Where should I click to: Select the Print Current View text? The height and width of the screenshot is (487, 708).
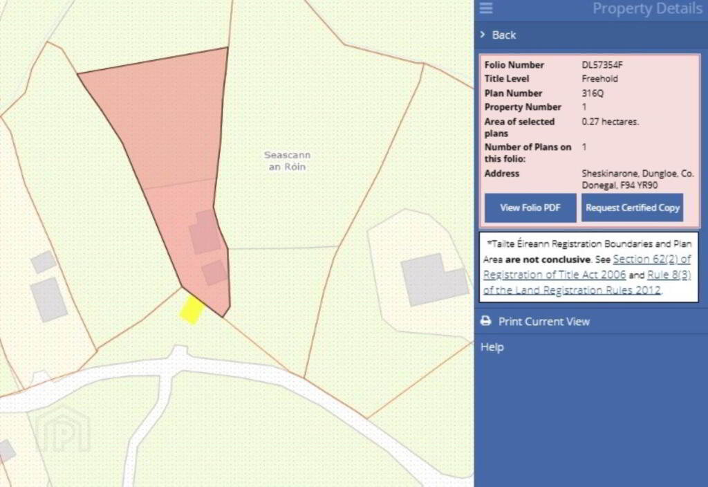click(544, 321)
